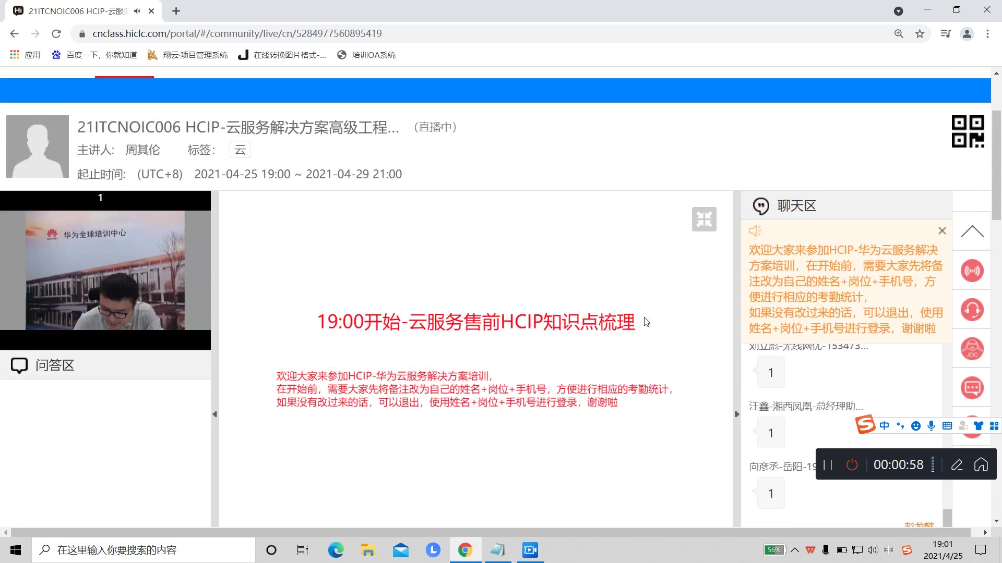Bookmark this page with star

(920, 33)
